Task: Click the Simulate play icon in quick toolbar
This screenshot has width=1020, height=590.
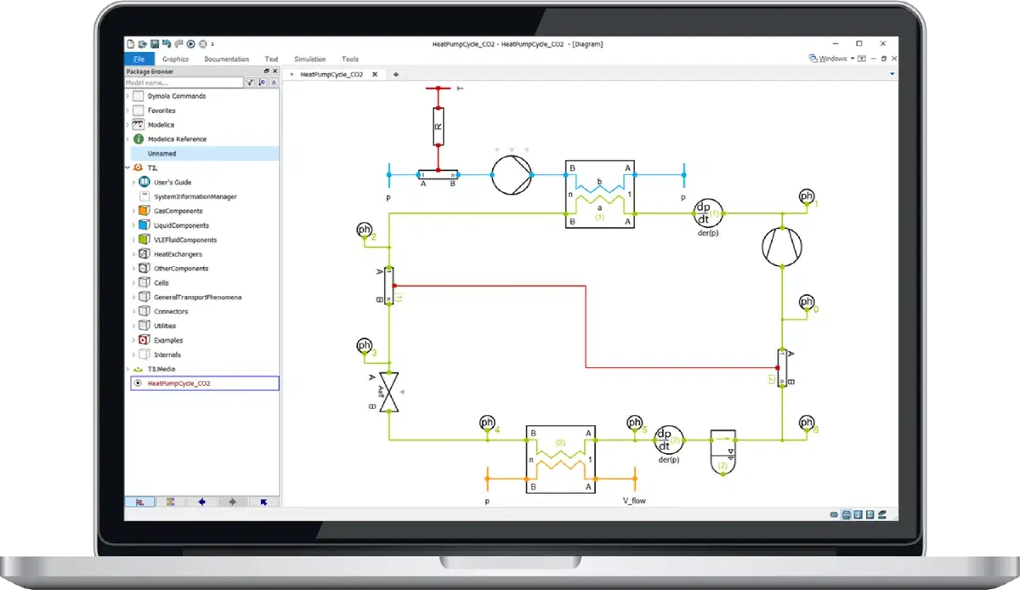Action: [191, 43]
